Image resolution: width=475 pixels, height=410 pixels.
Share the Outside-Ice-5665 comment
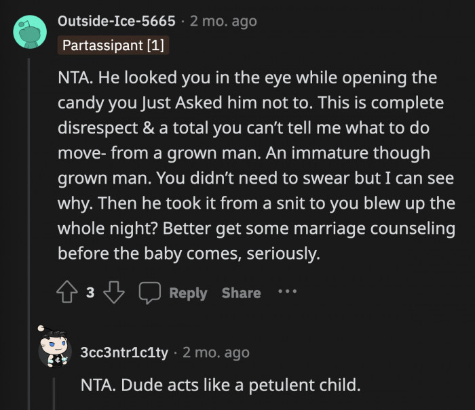[241, 293]
